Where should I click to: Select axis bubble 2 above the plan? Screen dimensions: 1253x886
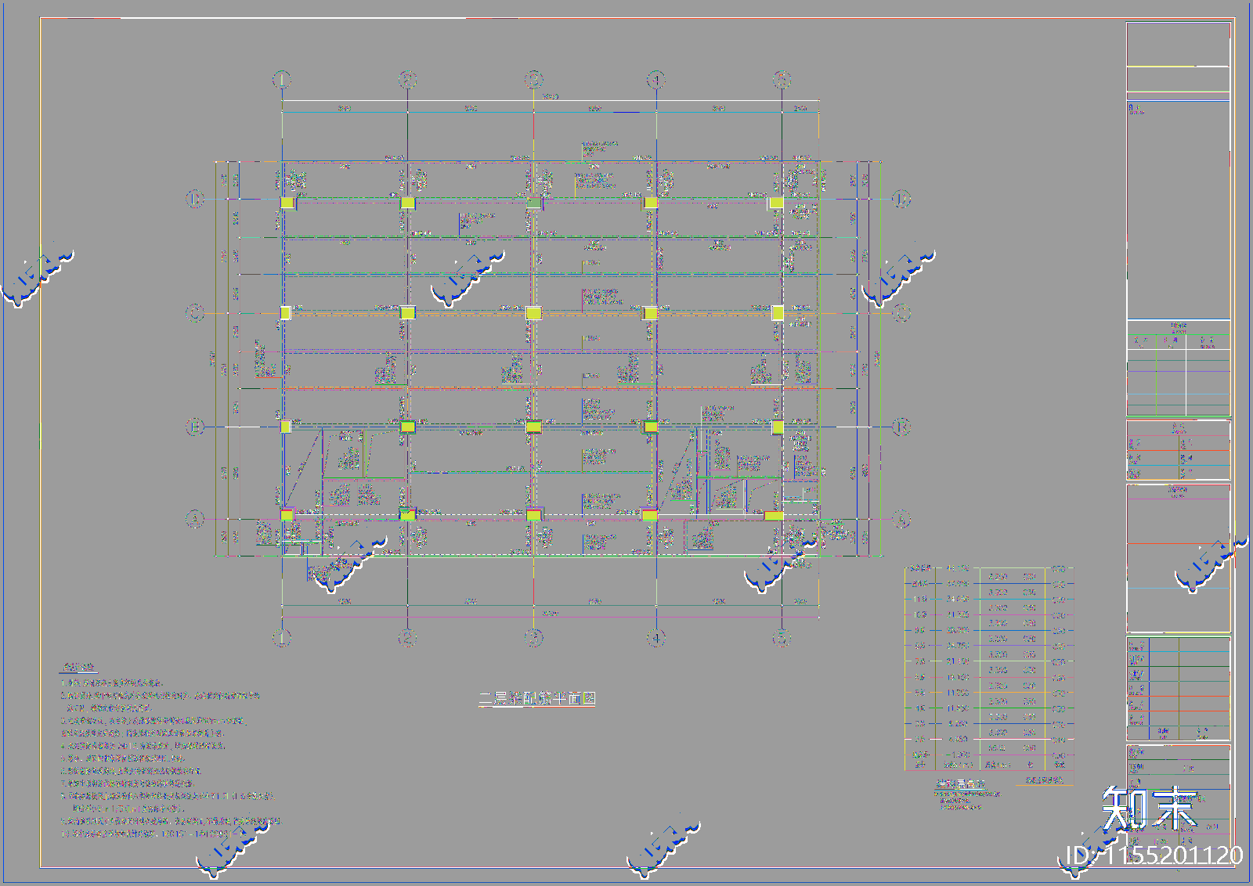coord(407,80)
